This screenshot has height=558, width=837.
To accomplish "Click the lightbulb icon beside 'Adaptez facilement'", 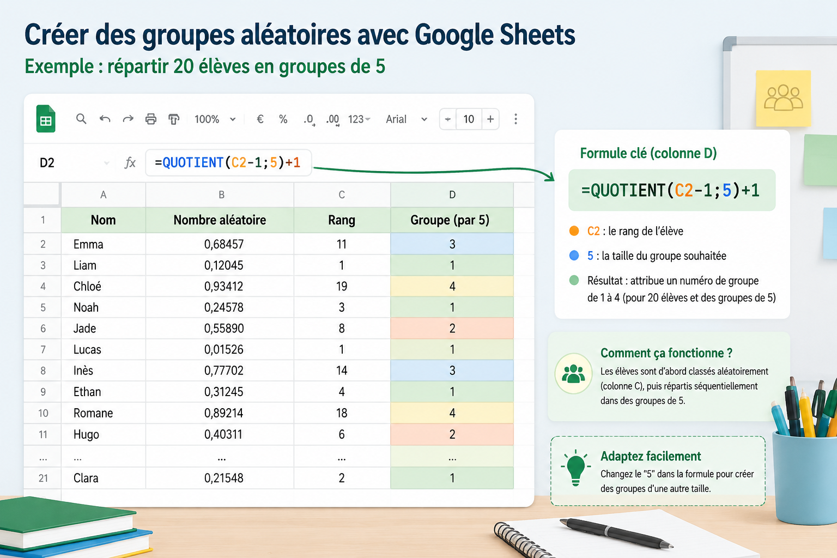I will pyautogui.click(x=575, y=467).
